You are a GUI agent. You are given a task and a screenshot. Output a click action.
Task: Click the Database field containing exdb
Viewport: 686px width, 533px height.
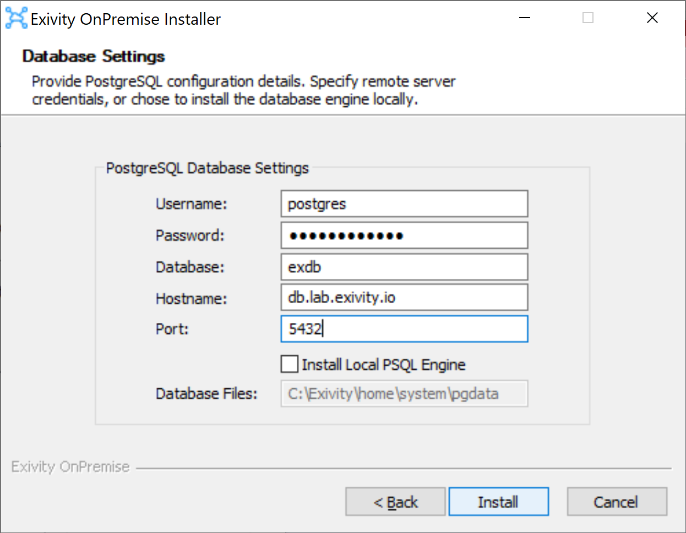point(404,267)
